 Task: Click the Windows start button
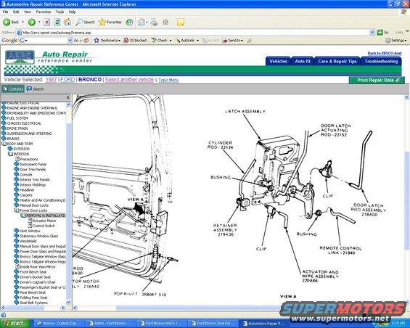pos(15,324)
